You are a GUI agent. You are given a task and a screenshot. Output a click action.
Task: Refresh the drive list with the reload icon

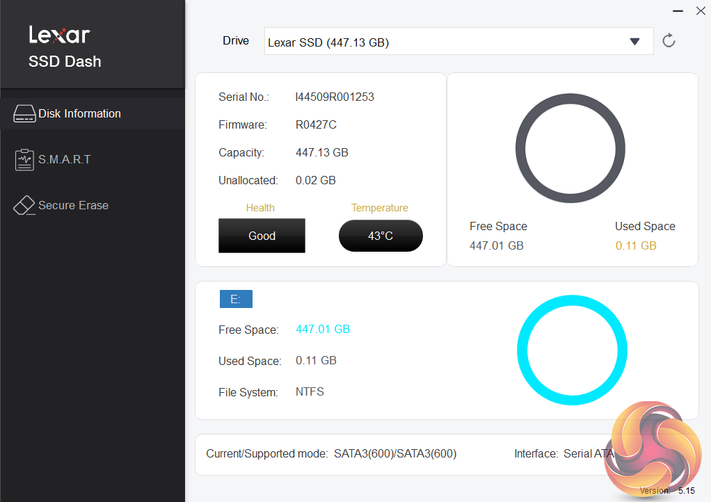click(669, 41)
